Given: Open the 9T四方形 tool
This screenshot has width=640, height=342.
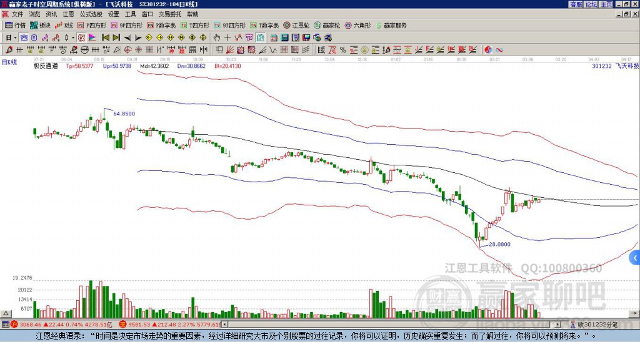Looking at the screenshot, I should click(229, 25).
